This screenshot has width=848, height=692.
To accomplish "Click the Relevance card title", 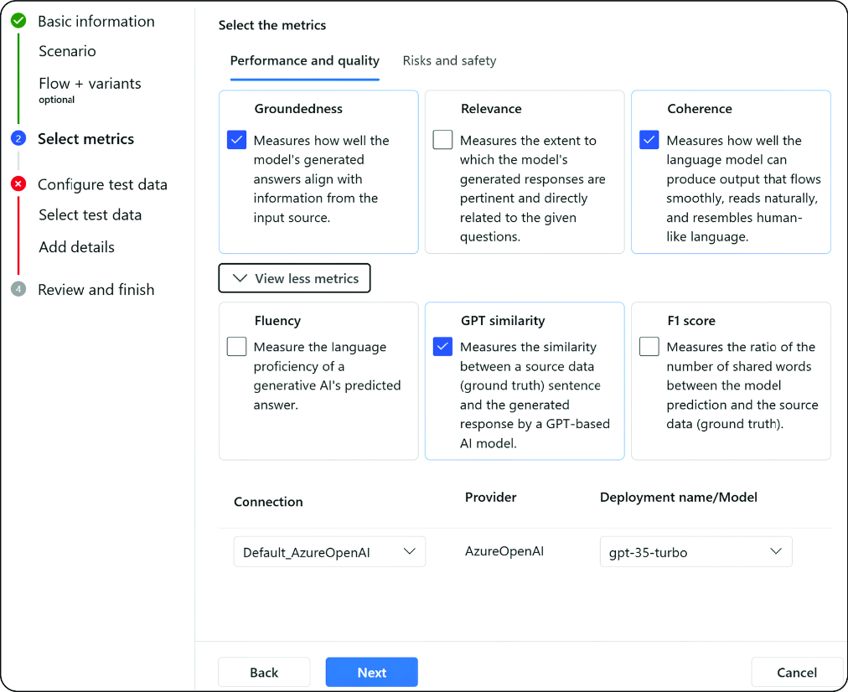I will 491,109.
